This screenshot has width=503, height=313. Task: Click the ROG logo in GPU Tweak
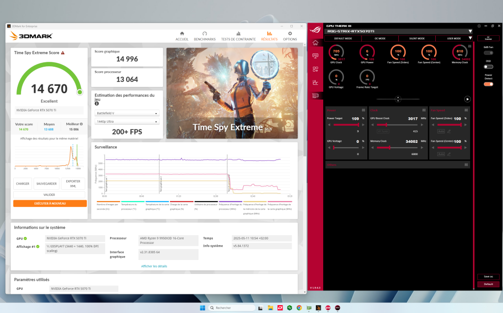315,30
